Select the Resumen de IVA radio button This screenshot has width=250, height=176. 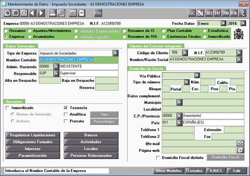coord(124,36)
